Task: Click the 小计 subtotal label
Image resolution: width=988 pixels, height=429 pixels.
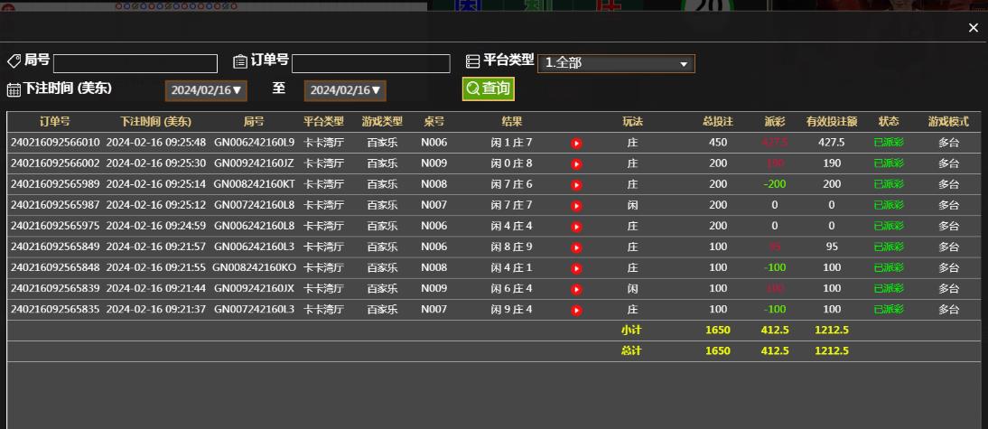Action: 630,330
